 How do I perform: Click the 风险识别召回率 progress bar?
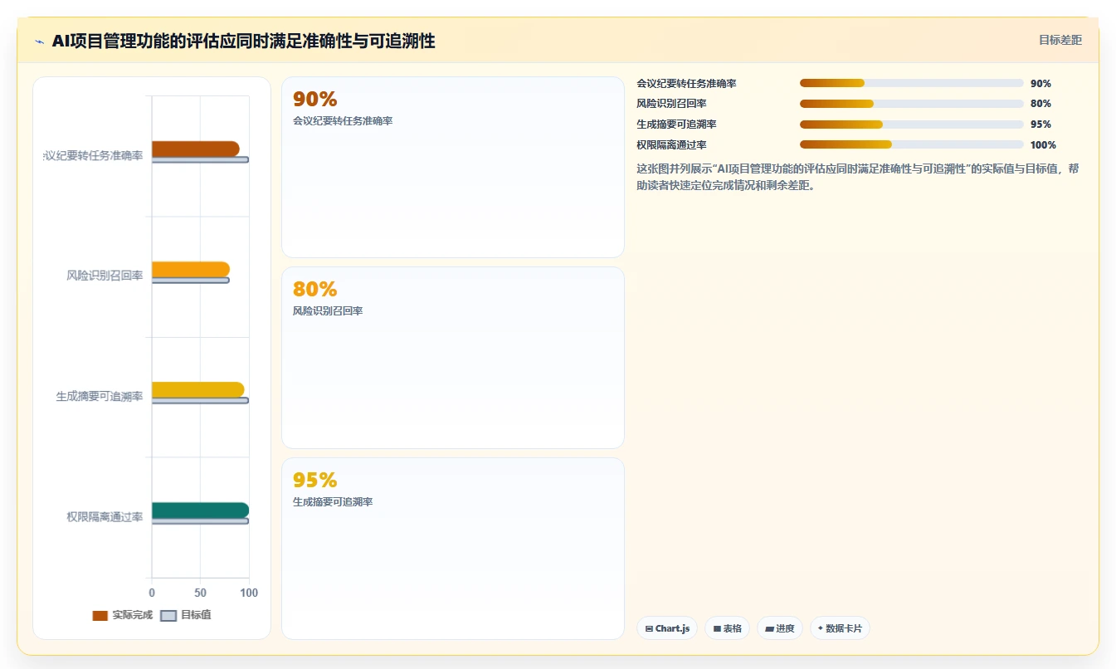click(911, 104)
